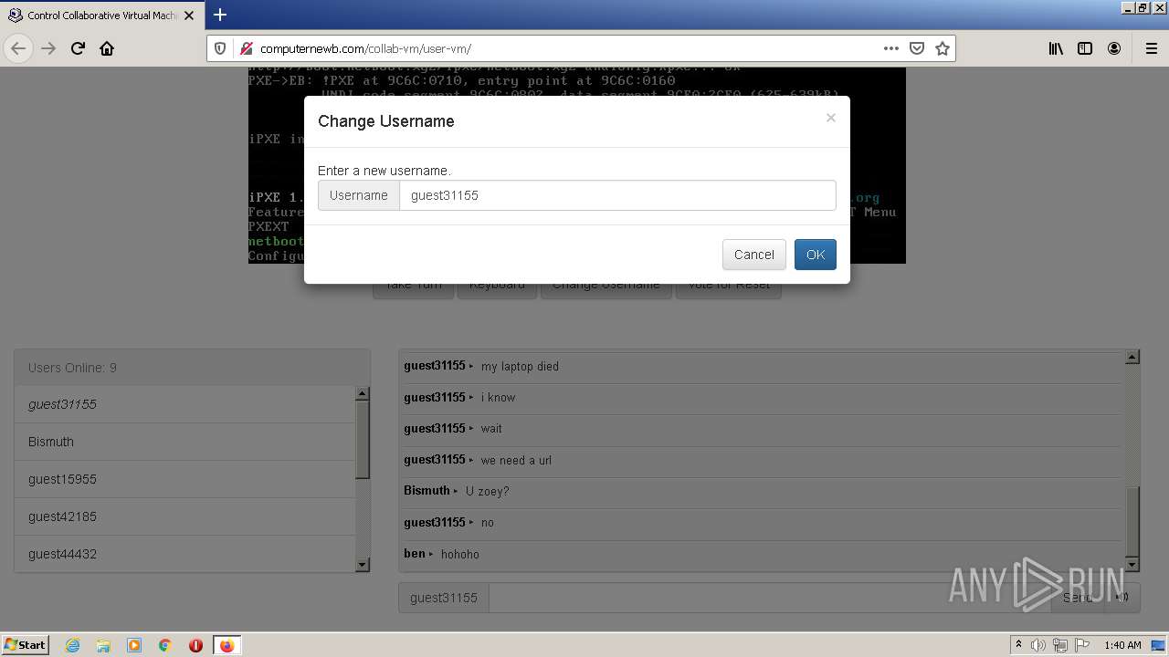Image resolution: width=1169 pixels, height=657 pixels.
Task: Open a new browser tab
Action: 220,15
